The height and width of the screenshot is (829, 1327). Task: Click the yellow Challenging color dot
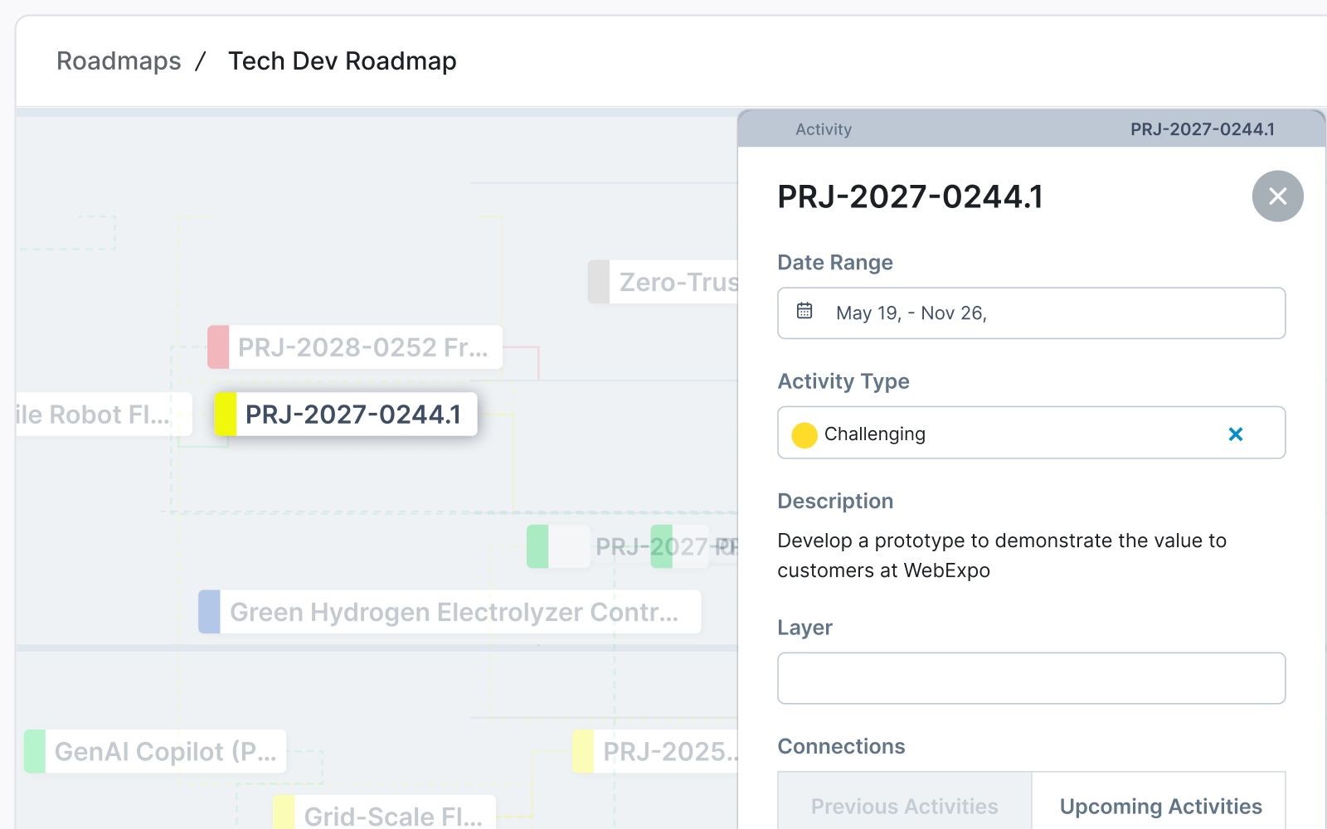click(x=804, y=434)
